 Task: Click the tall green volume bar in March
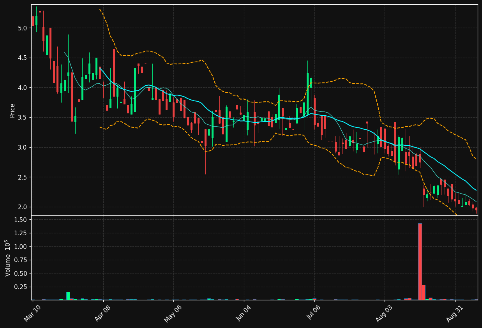click(x=68, y=296)
